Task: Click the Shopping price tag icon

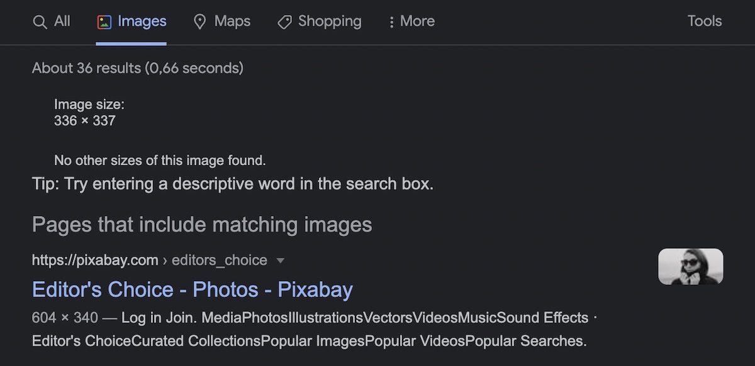Action: (x=284, y=22)
